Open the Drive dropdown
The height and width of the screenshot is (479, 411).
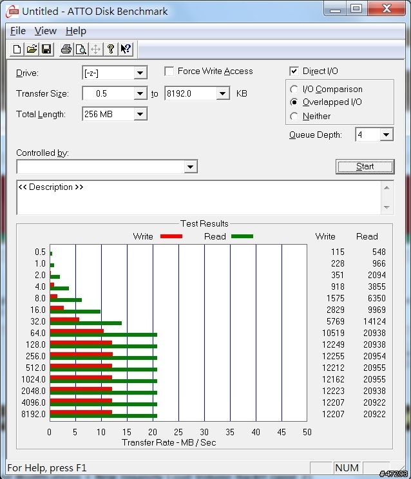[x=140, y=73]
